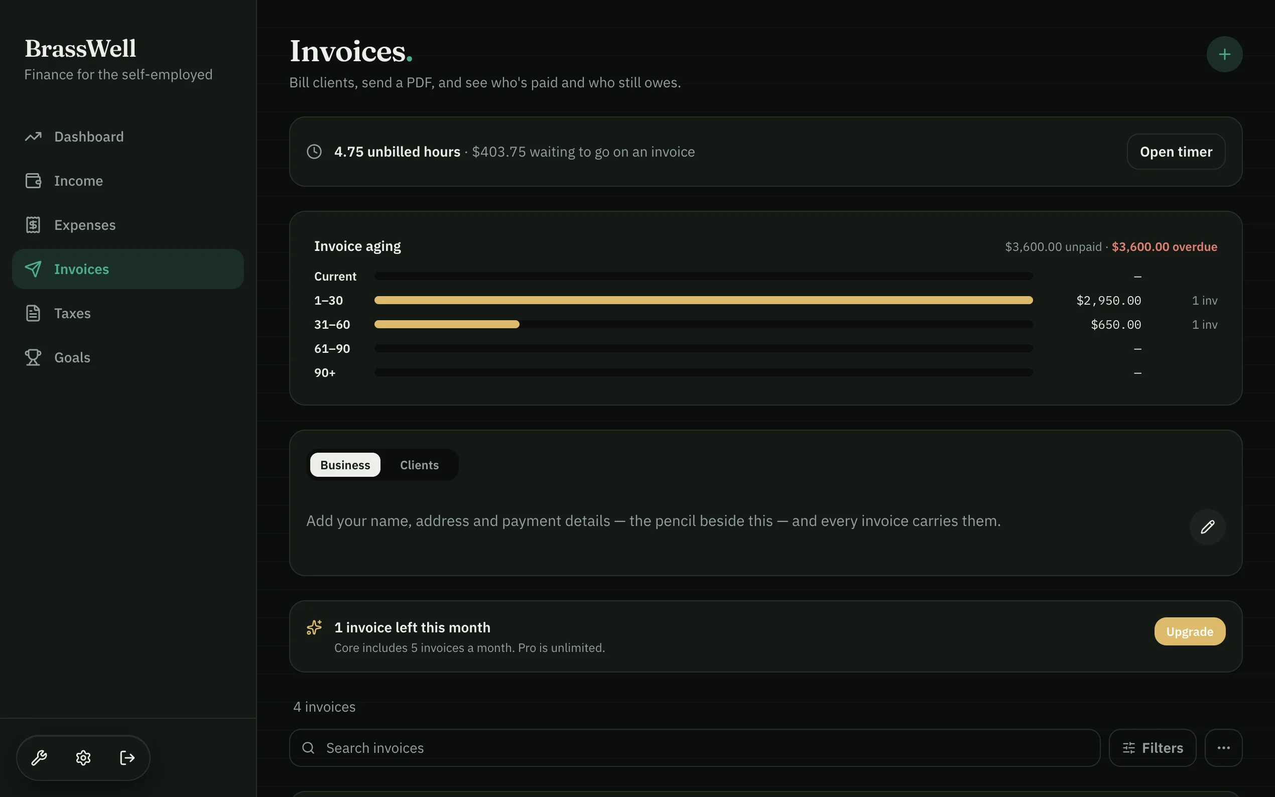Click the plus icon to add invoice
The height and width of the screenshot is (797, 1275).
(x=1224, y=54)
